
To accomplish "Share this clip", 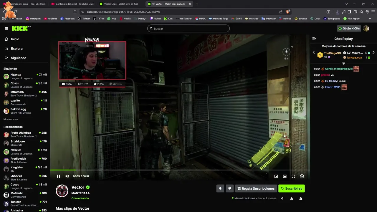I will click(282, 198).
